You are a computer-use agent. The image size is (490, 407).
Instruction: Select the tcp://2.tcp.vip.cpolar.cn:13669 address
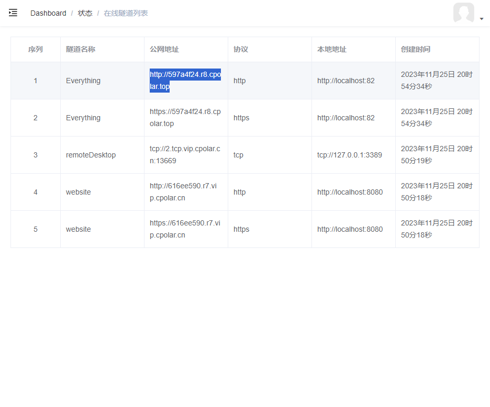pos(185,155)
